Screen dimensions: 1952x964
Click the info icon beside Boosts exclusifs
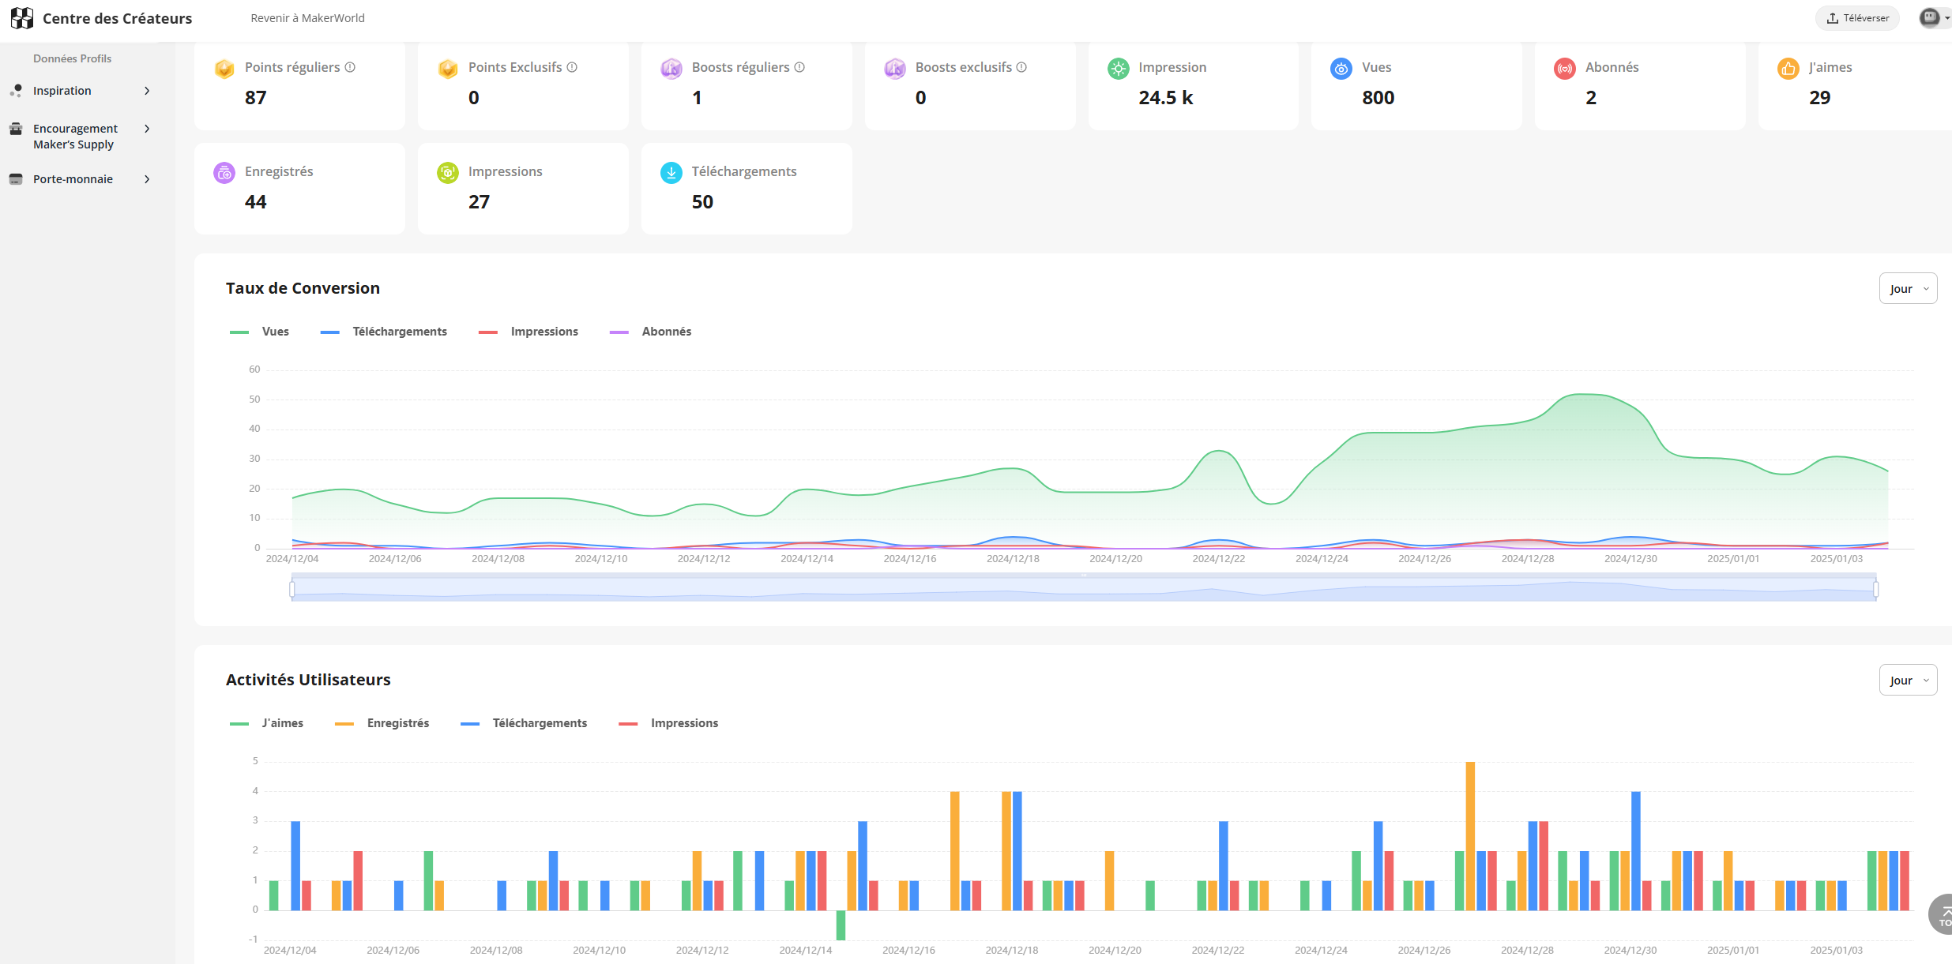pyautogui.click(x=1021, y=68)
